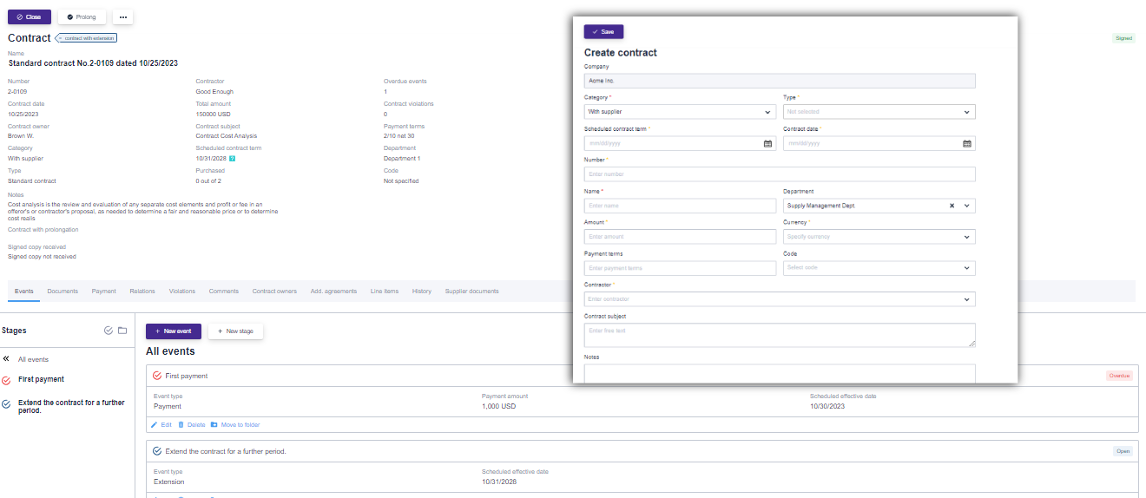Click the Contract date input field
This screenshot has height=498, width=1146.
pos(879,143)
